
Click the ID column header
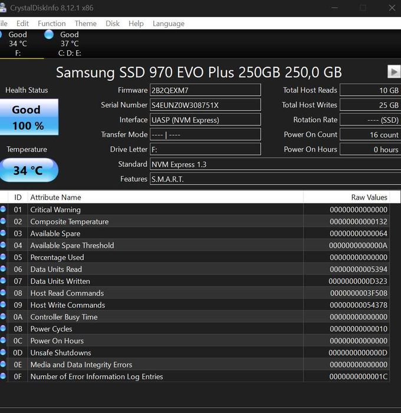coord(18,197)
